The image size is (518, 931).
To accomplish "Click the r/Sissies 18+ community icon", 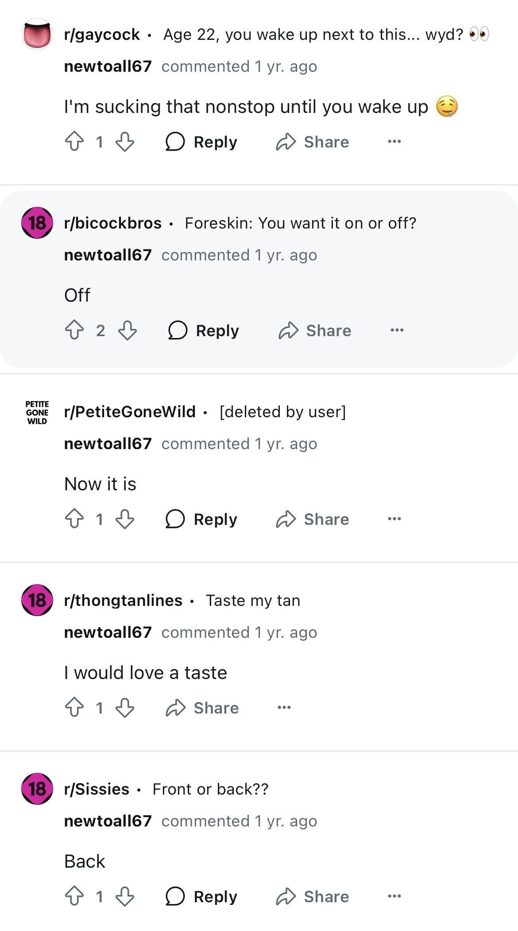I will click(x=37, y=789).
